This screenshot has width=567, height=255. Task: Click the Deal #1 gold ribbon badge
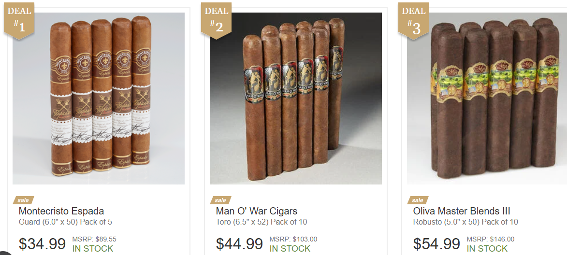click(19, 20)
